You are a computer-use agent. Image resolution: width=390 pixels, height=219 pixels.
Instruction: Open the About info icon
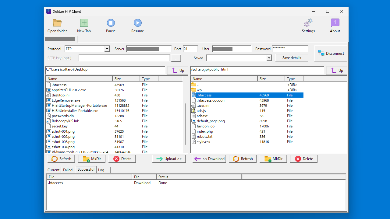(335, 23)
